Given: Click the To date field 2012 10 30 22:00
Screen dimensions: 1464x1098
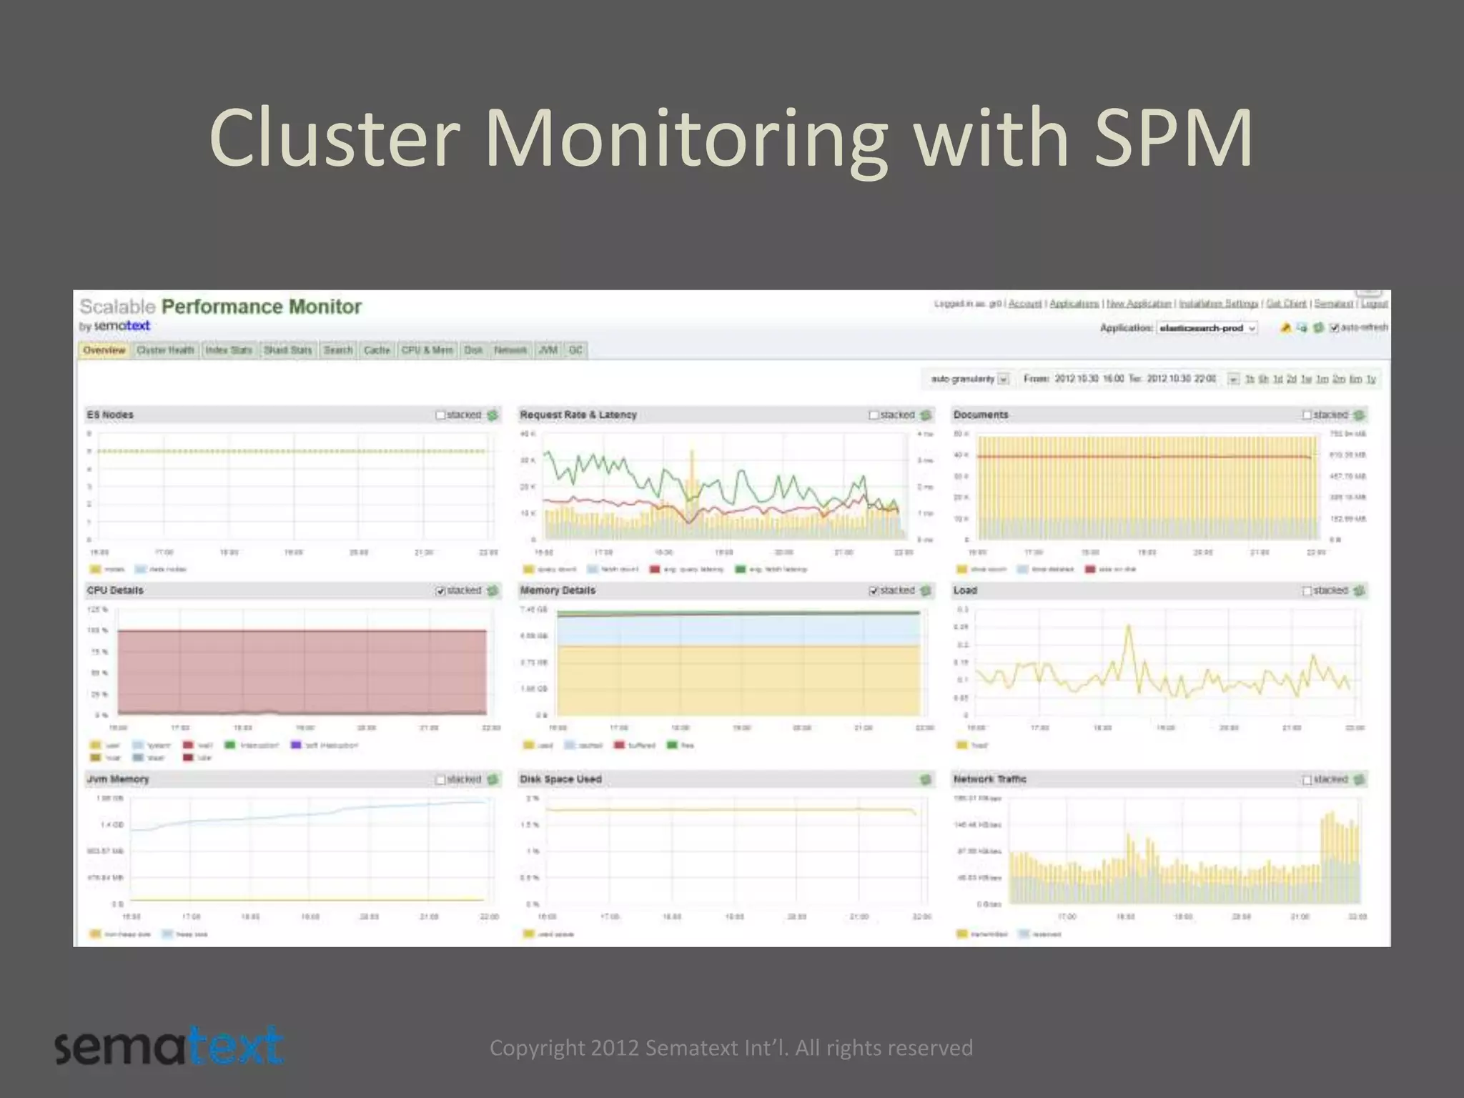Looking at the screenshot, I should 1181,379.
